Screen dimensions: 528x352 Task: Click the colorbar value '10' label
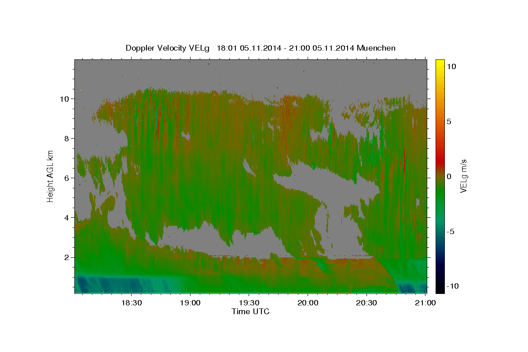coord(451,66)
